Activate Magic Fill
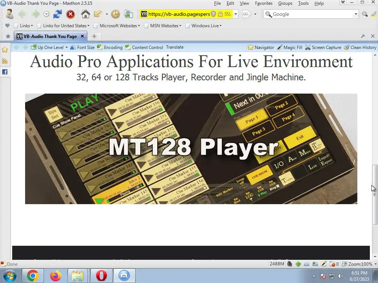Screen dimensions: 378x283 [289, 47]
